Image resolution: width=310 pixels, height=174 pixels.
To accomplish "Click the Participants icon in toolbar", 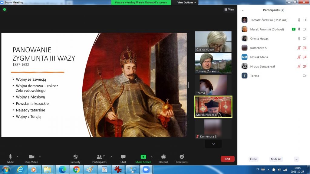I will point(99,157).
